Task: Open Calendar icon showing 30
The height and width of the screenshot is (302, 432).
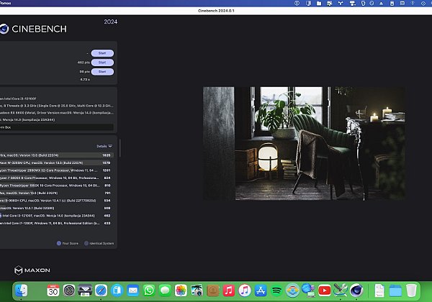Action: (x=53, y=290)
